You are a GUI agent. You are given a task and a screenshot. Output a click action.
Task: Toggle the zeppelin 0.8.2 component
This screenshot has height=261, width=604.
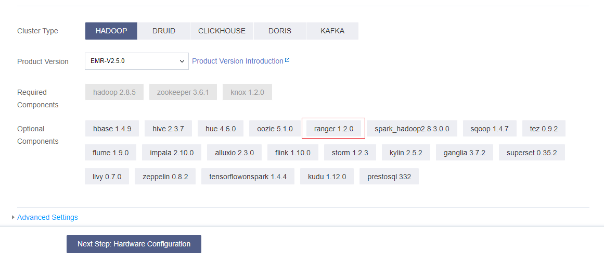coord(165,177)
